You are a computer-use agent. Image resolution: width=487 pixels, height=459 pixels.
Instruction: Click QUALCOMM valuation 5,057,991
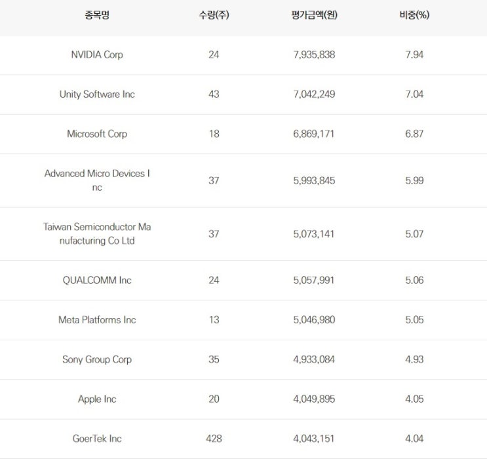click(x=315, y=280)
